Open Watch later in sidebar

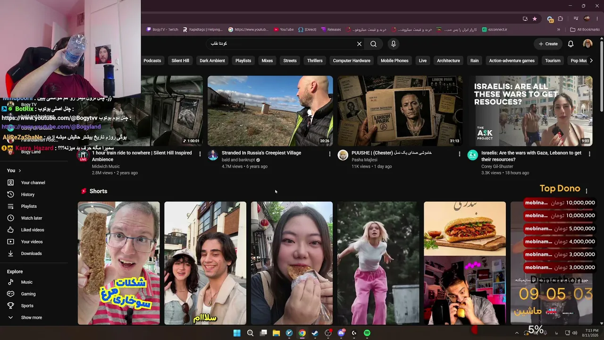32,218
